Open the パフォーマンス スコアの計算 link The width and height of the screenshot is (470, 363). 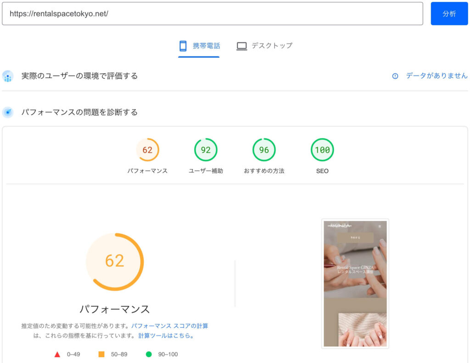coord(169,326)
